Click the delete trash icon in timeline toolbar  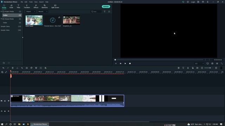[13, 68]
